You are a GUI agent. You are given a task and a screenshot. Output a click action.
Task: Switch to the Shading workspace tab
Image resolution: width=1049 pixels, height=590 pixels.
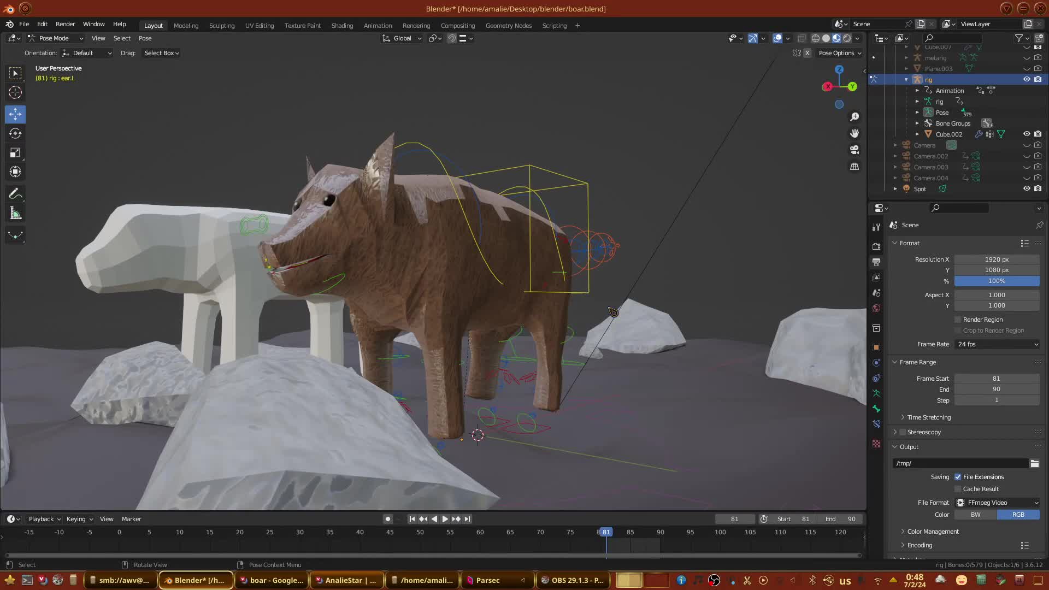pyautogui.click(x=342, y=26)
